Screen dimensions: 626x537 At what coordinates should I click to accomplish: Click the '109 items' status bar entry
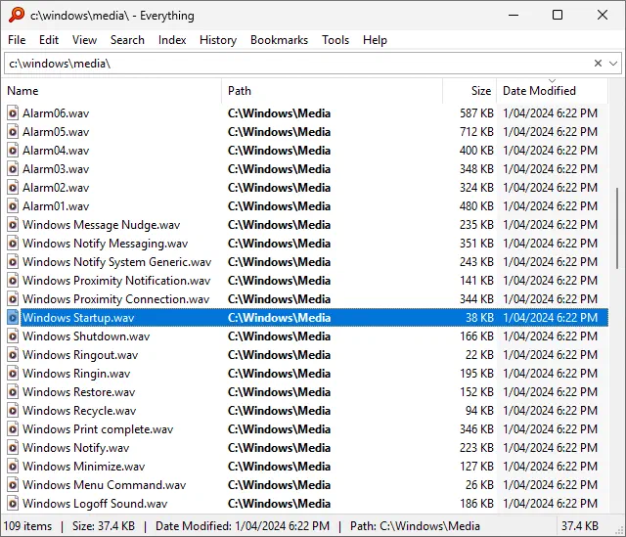[27, 526]
